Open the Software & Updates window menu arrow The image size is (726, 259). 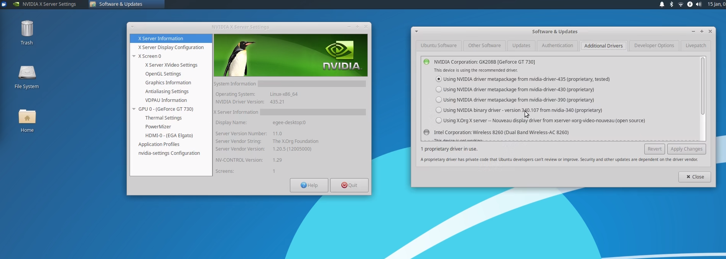[417, 31]
